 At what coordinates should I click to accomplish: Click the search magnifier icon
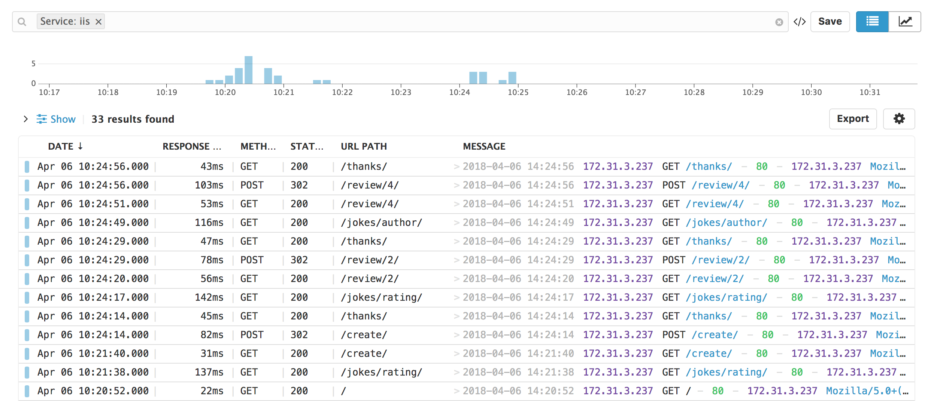pos(22,21)
